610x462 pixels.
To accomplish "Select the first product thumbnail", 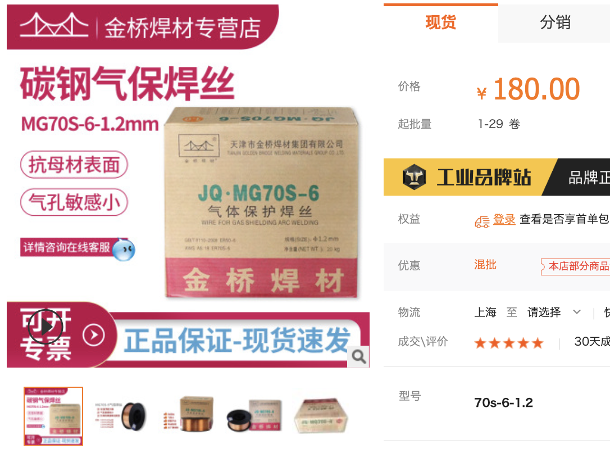I will pyautogui.click(x=53, y=416).
